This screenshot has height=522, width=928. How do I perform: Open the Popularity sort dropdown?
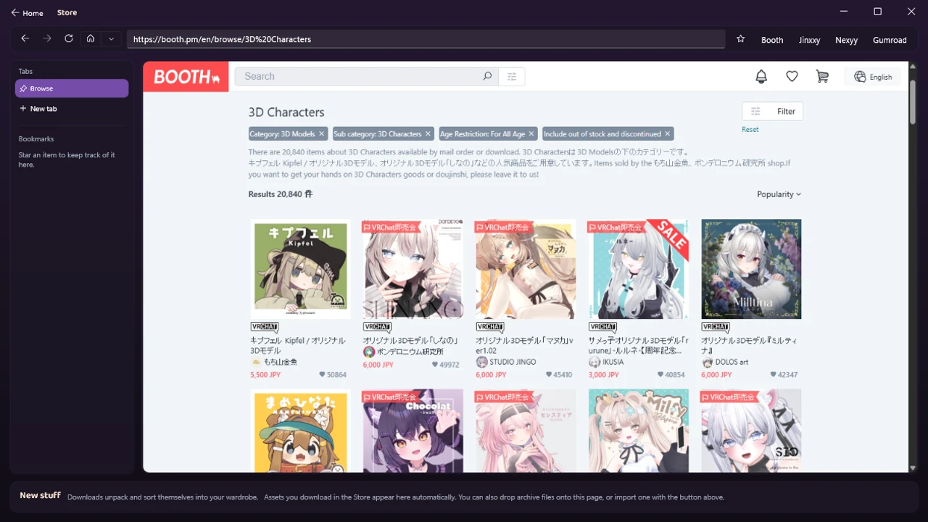(x=779, y=194)
